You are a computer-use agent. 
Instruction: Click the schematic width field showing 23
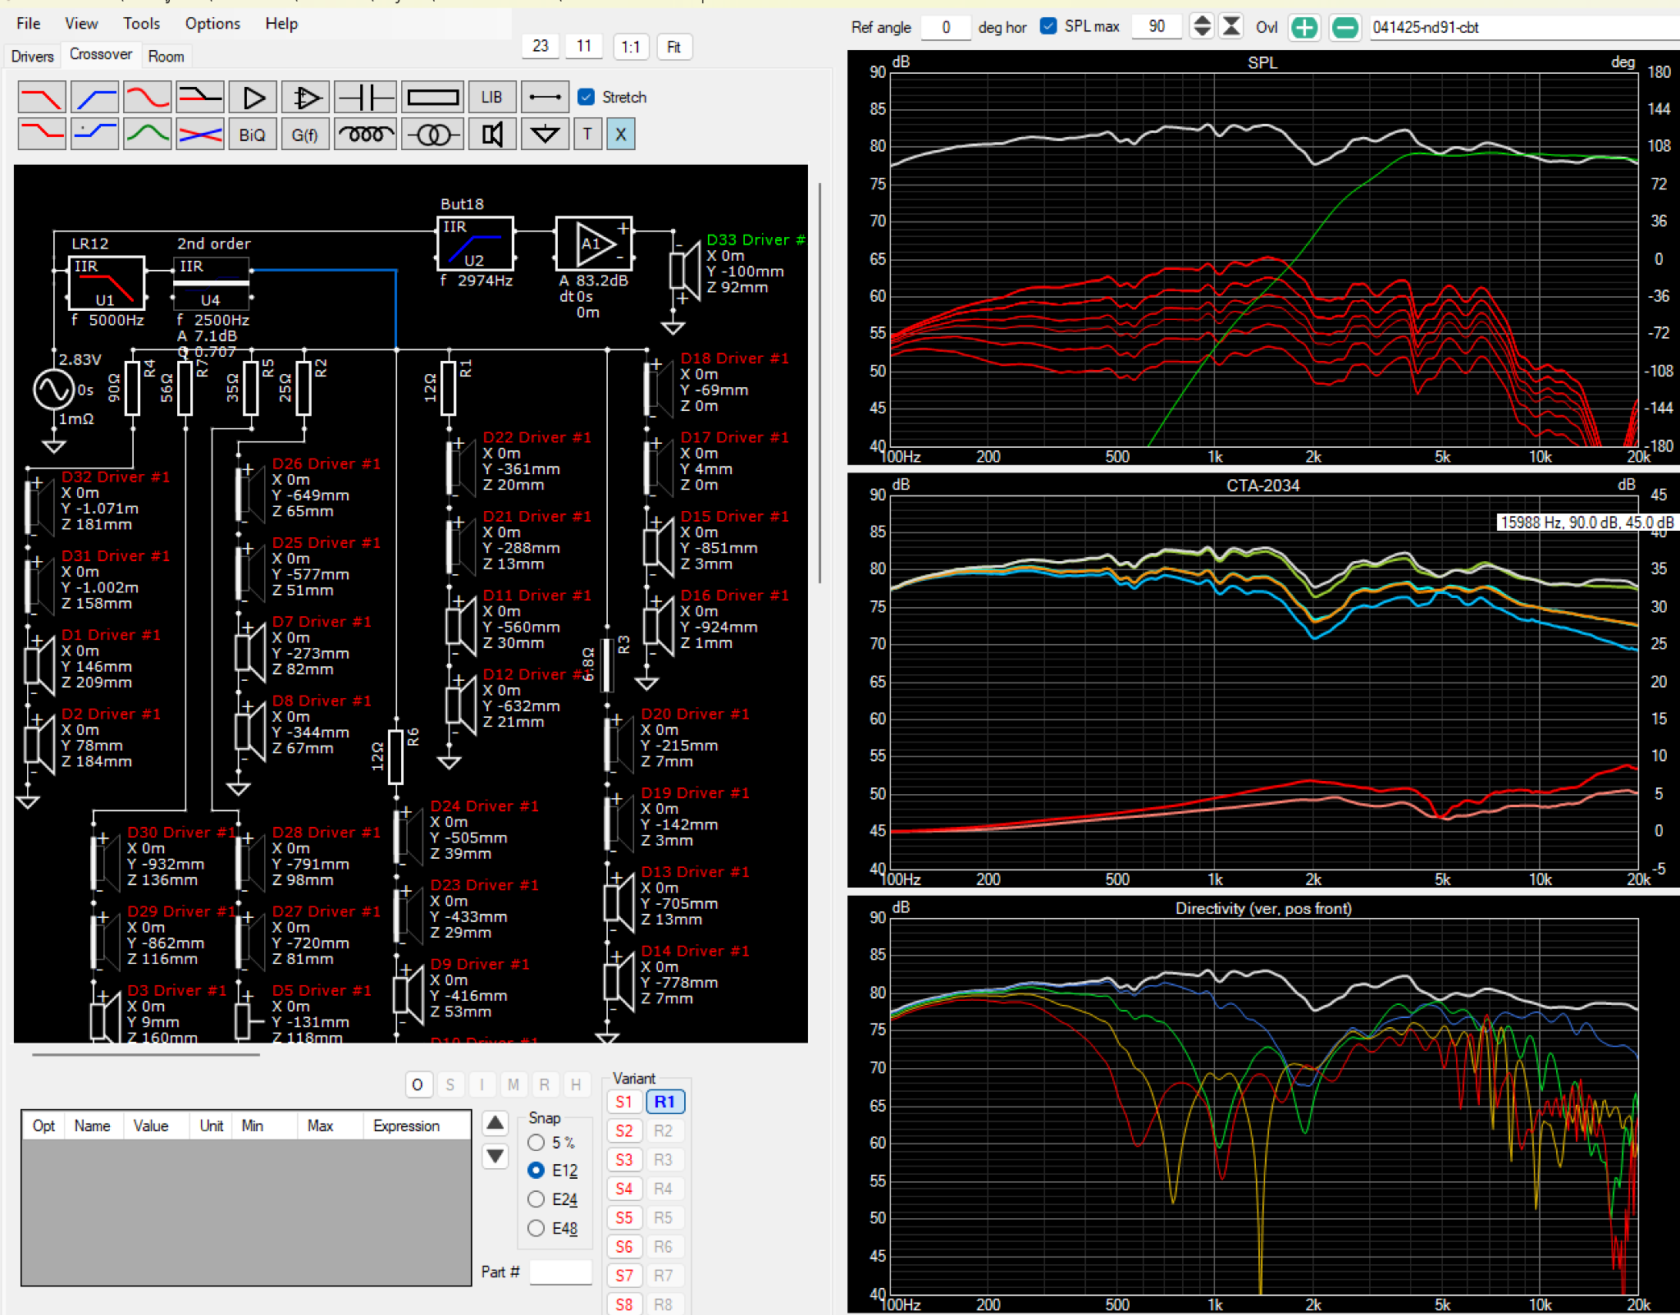(x=540, y=46)
